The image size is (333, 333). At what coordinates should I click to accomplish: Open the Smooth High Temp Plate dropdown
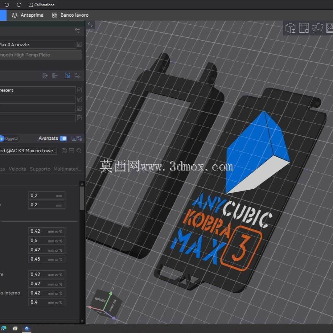click(x=41, y=55)
